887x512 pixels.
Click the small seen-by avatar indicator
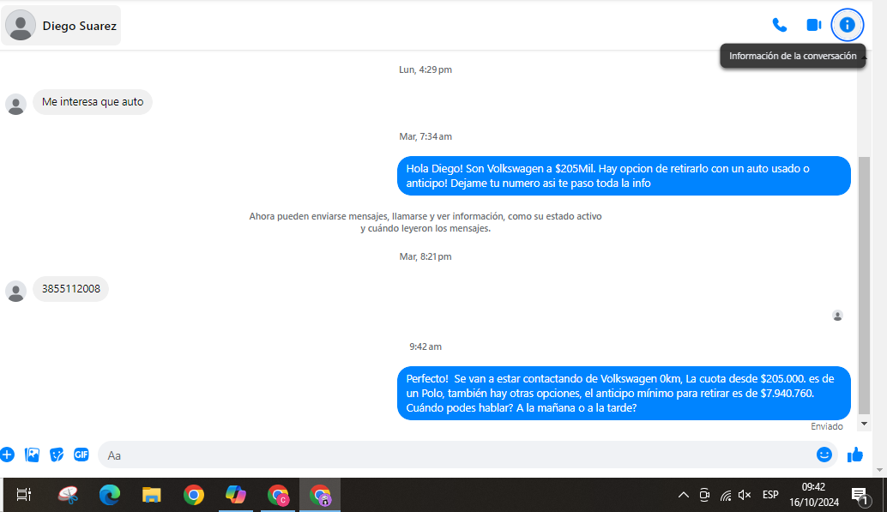(838, 316)
